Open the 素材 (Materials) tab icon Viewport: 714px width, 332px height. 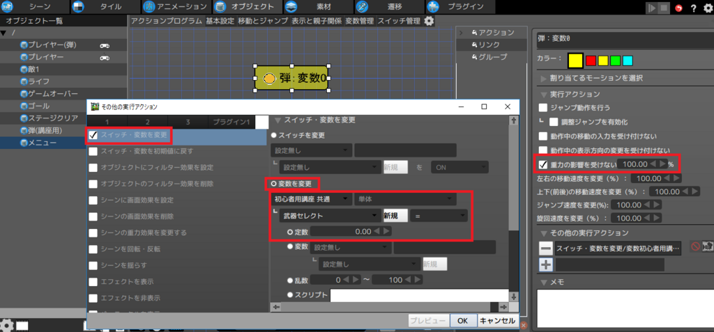pos(291,7)
